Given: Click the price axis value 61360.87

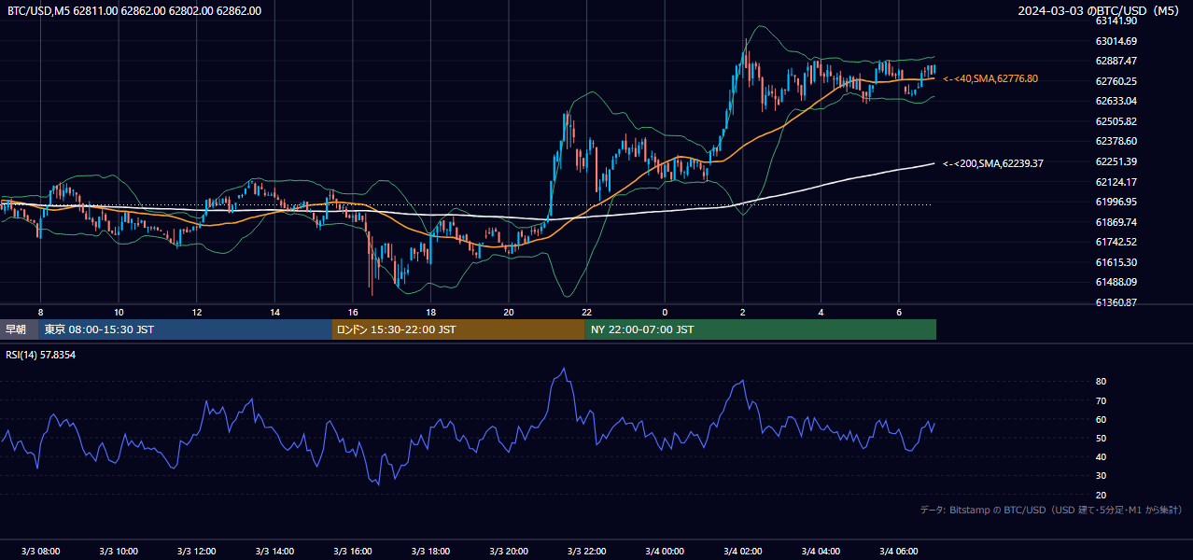Looking at the screenshot, I should (x=1116, y=302).
